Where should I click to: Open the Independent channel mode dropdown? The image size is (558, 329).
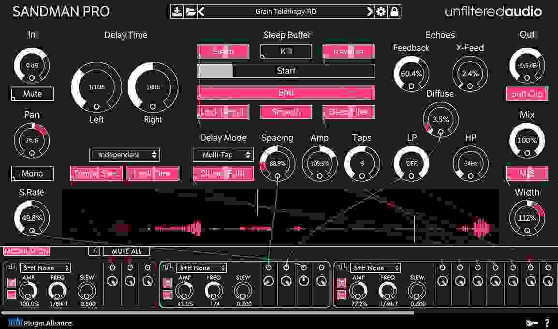click(x=125, y=155)
